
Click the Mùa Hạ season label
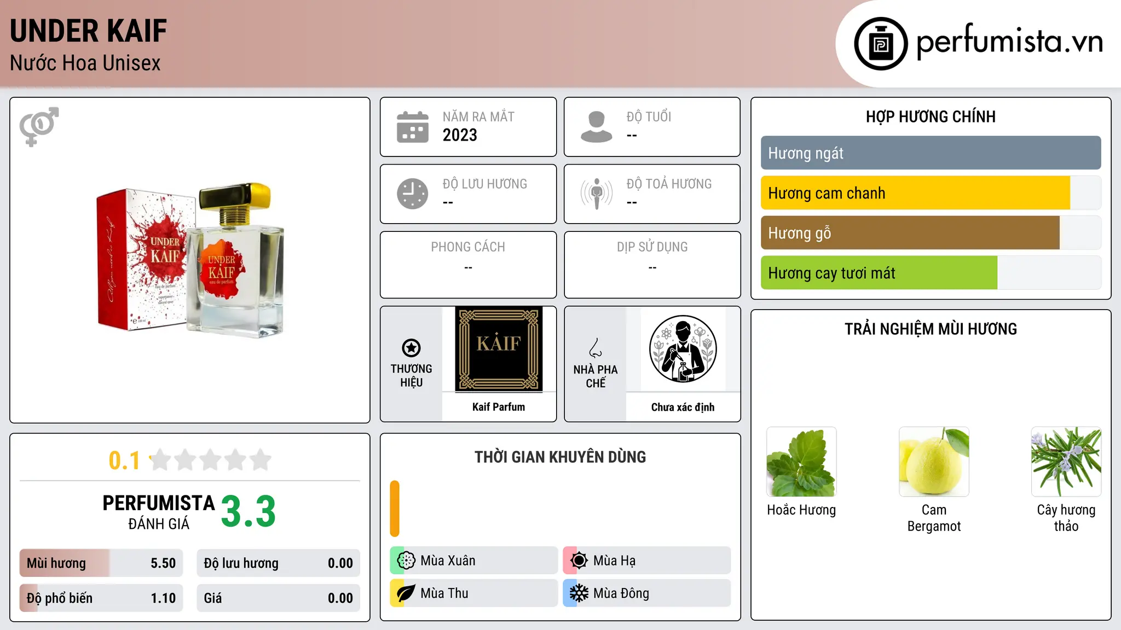(x=614, y=561)
